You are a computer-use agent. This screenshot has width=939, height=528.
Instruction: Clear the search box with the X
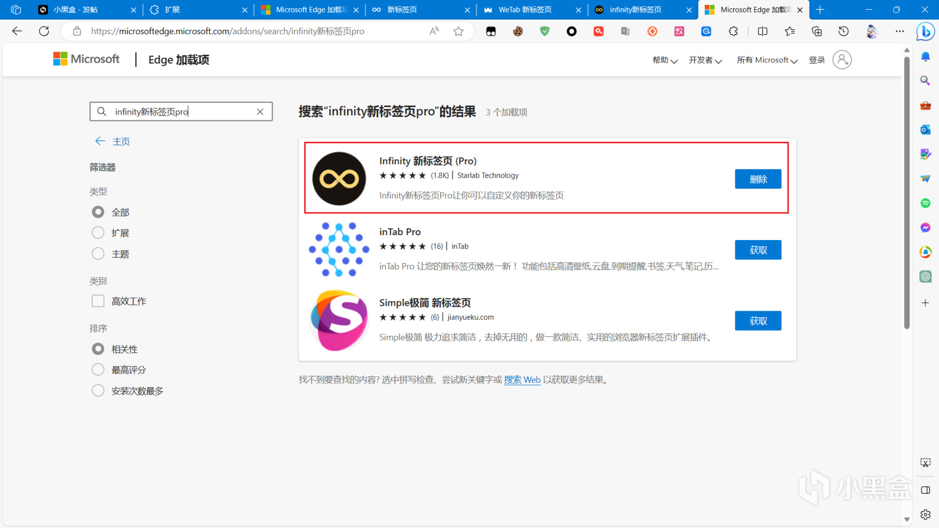[x=260, y=111]
